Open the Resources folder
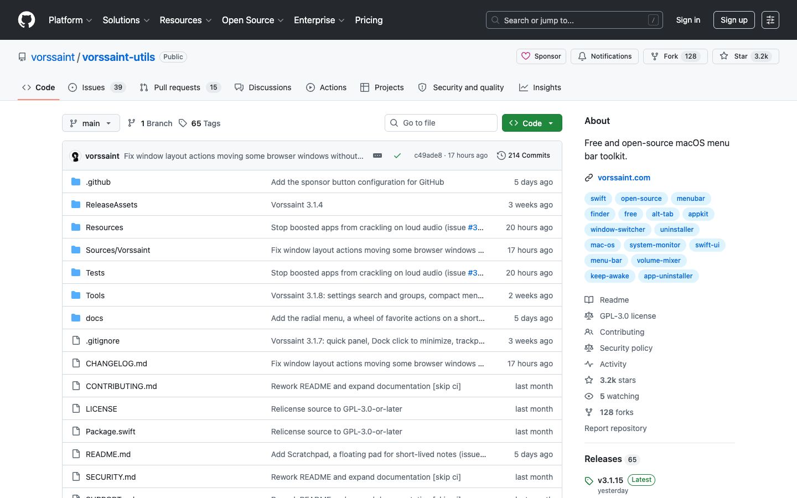This screenshot has height=498, width=797. pyautogui.click(x=104, y=227)
